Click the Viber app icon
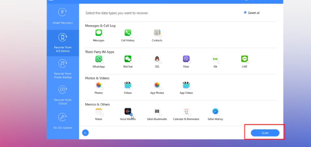The width and height of the screenshot is (311, 147). 186,59
